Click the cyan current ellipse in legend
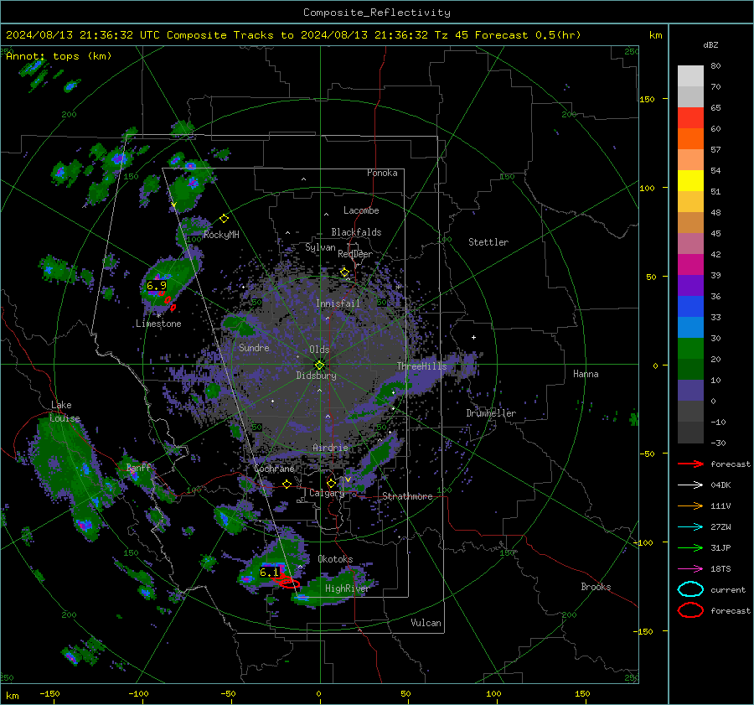 pos(690,589)
